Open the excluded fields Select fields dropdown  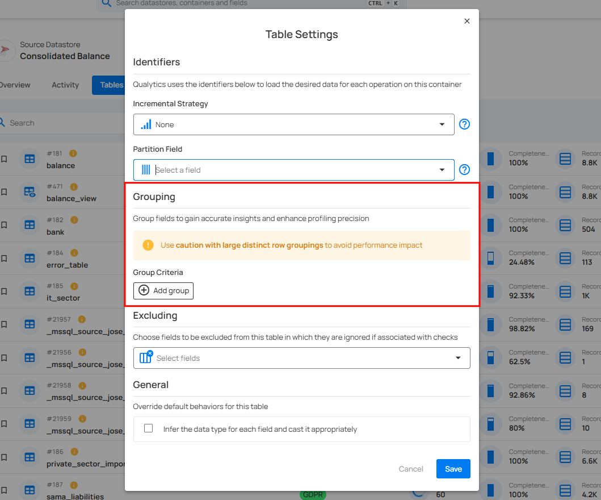coord(301,358)
